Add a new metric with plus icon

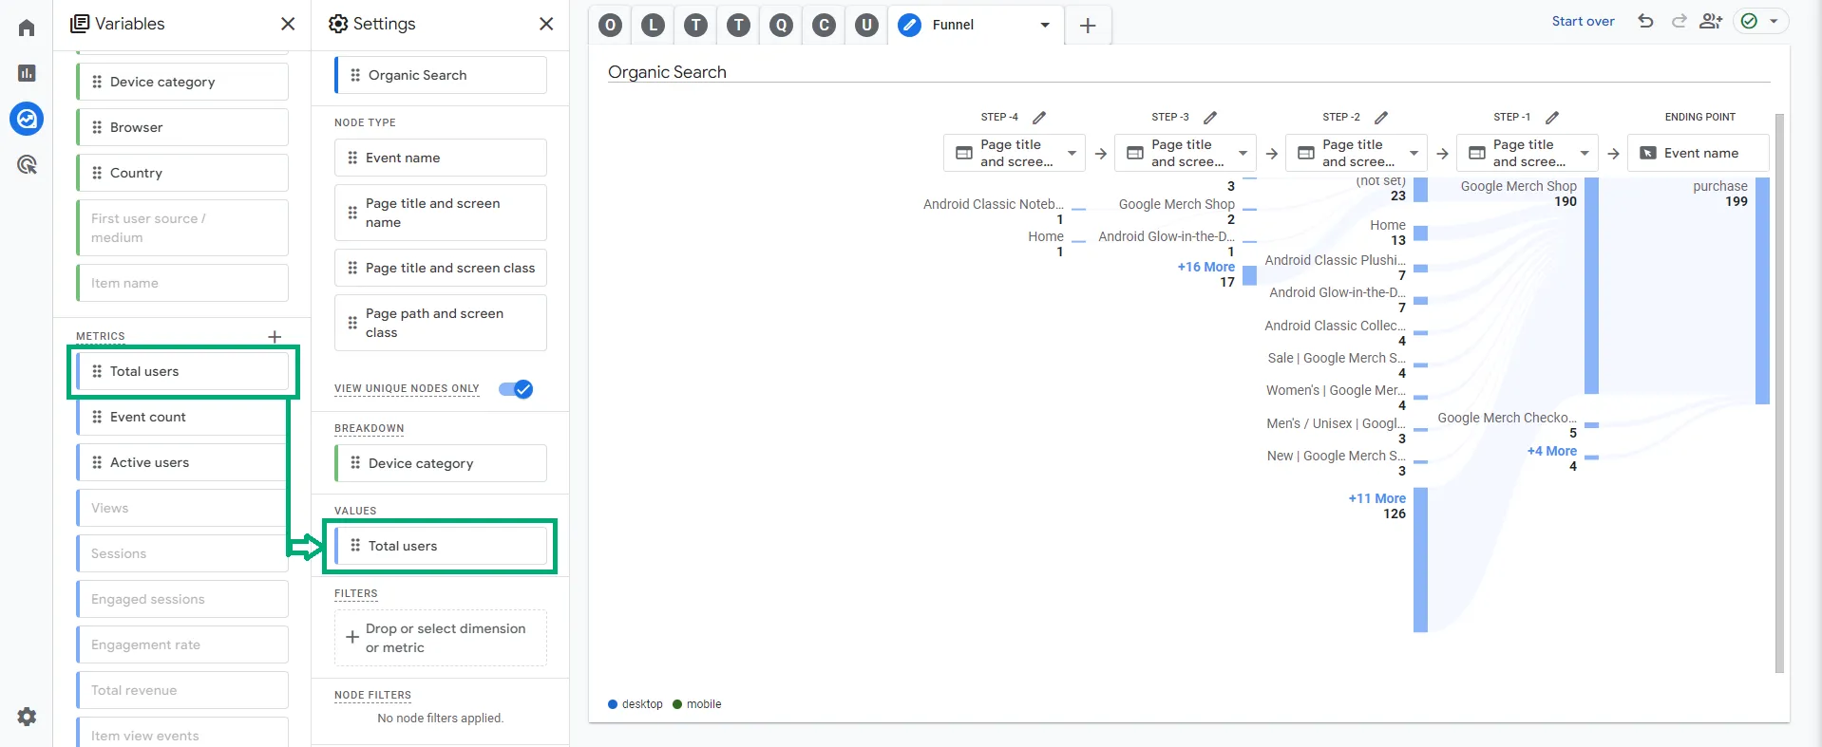(x=275, y=336)
